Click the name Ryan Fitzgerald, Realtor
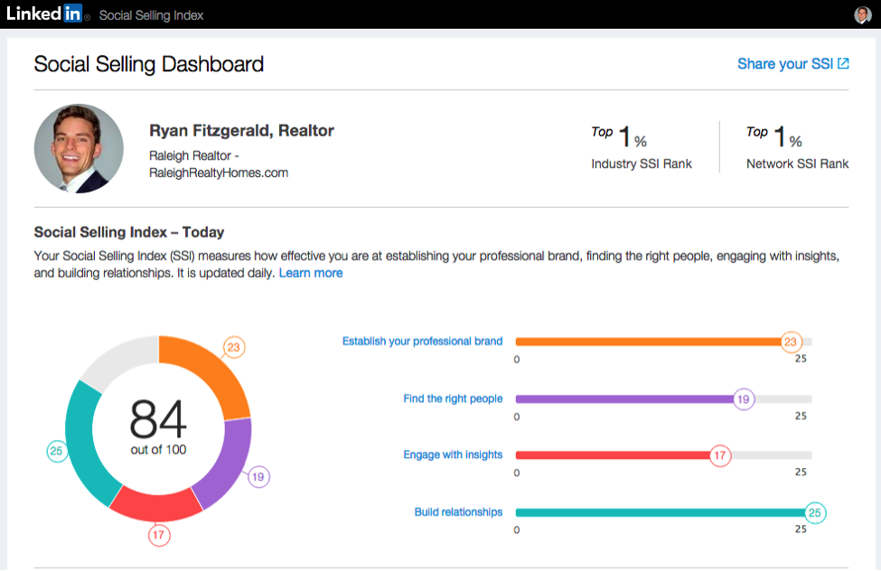 tap(241, 131)
